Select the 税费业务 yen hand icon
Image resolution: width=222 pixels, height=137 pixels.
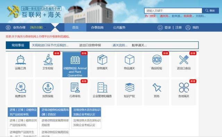(x=21, y=88)
